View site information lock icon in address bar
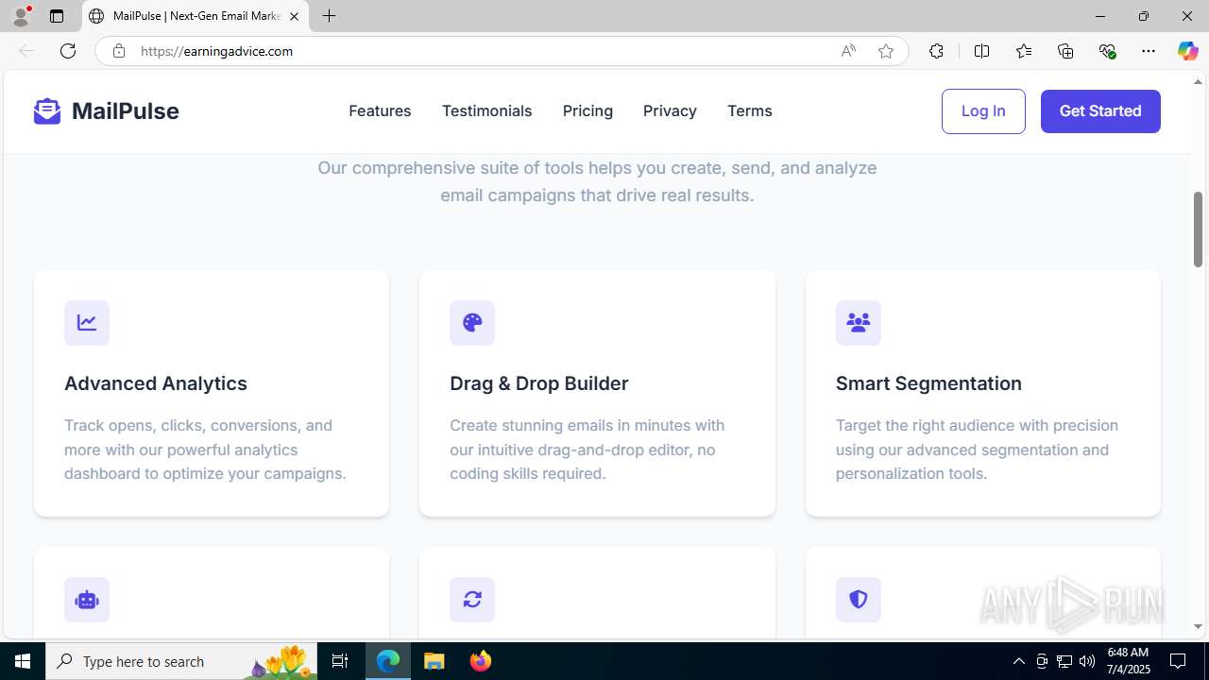Viewport: 1209px width, 680px height. point(119,51)
